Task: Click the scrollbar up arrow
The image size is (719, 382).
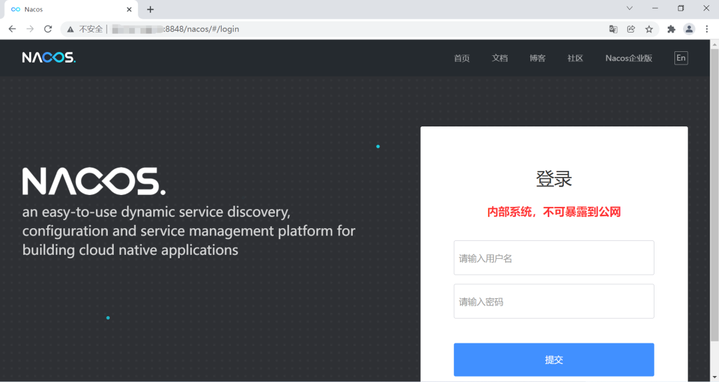Action: pyautogui.click(x=714, y=45)
